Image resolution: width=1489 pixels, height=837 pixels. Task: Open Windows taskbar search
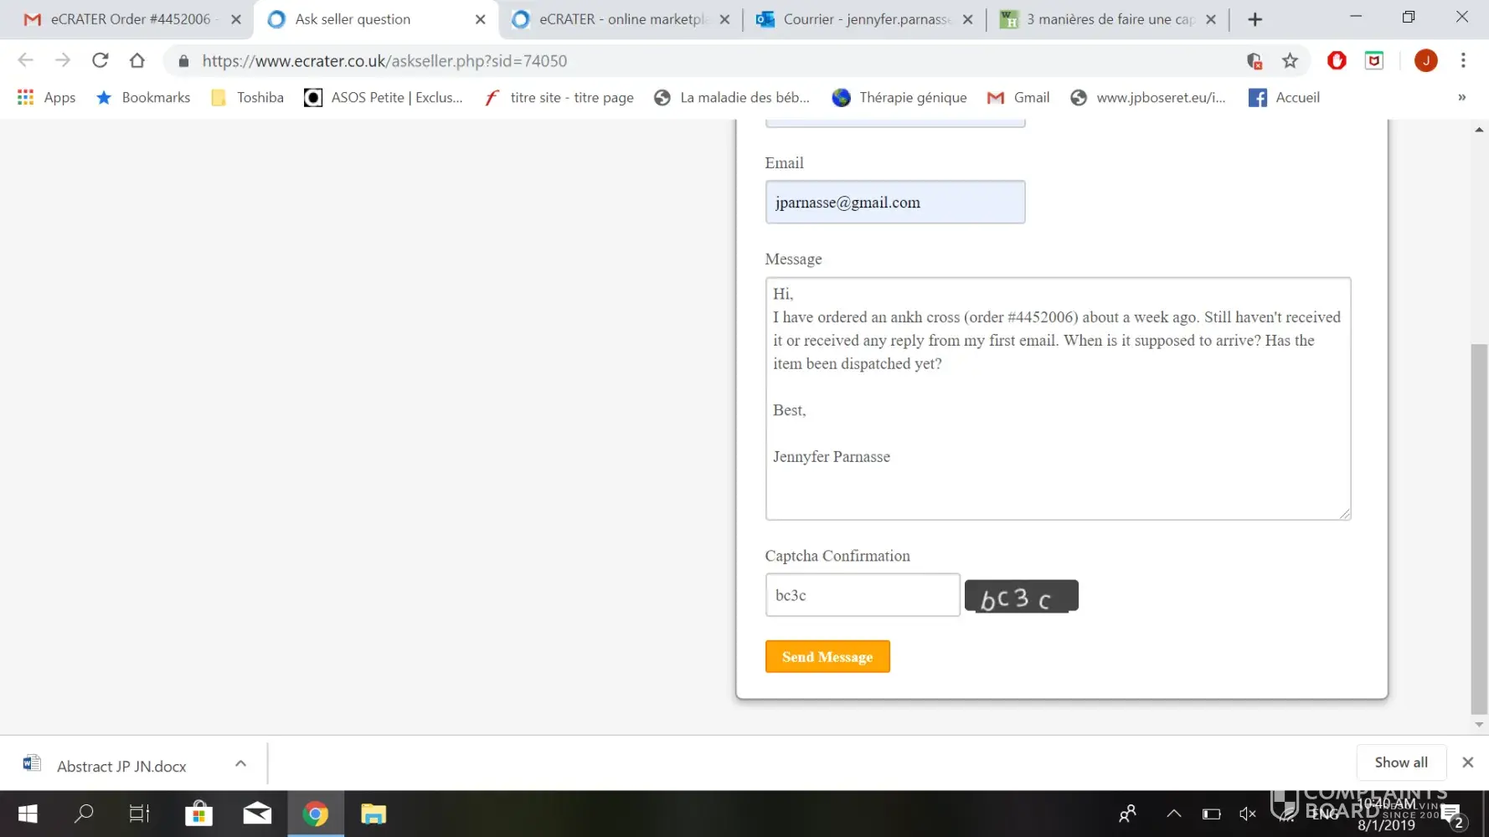pos(84,814)
